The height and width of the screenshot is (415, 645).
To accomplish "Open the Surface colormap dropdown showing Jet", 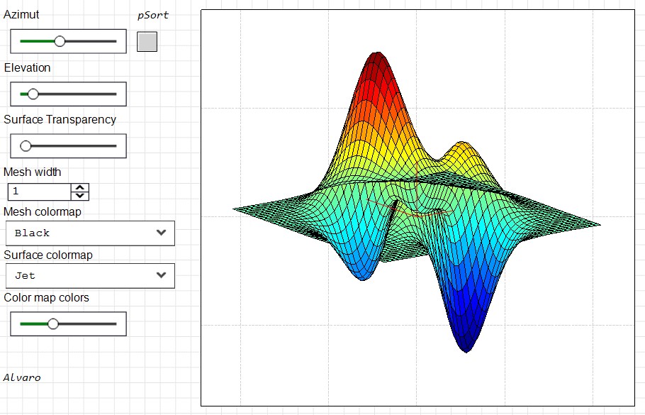I will (89, 275).
